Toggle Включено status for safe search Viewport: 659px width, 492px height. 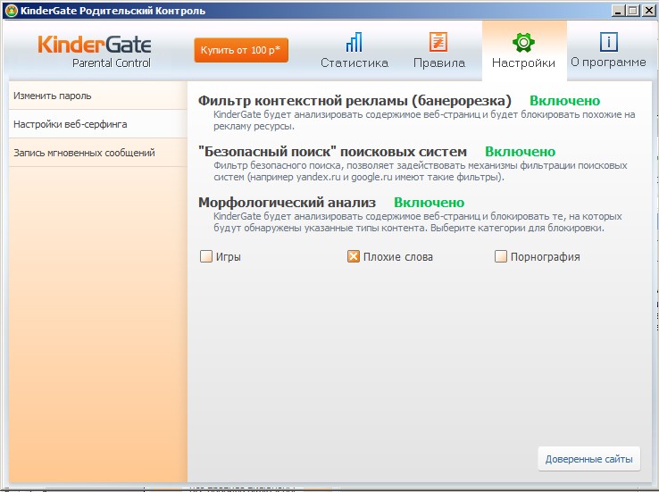[520, 152]
